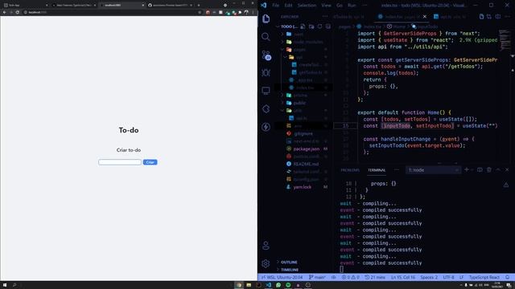Viewport: 515px width, 289px height.
Task: Open yarn.lock in the Explorer
Action: 303,187
